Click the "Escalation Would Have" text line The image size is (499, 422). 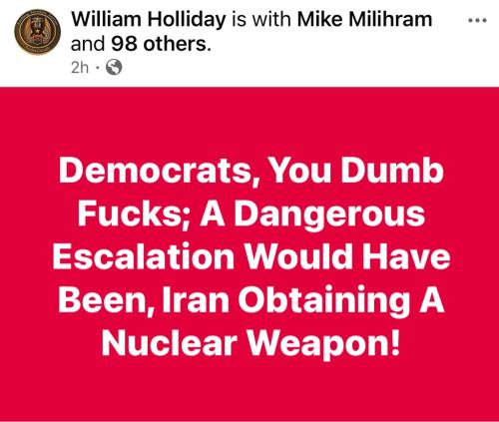point(251,256)
